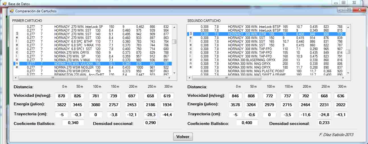Click the vertical scrollbar thumb of the primer cartucho list

174,42
